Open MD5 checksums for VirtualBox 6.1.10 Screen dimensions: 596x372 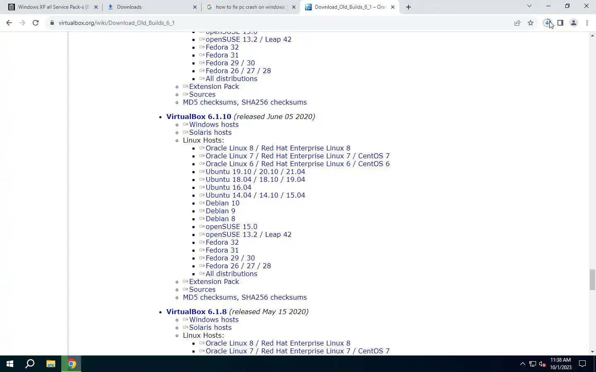pos(210,297)
